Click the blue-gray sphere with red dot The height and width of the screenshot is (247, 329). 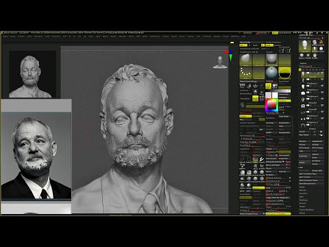271,72
